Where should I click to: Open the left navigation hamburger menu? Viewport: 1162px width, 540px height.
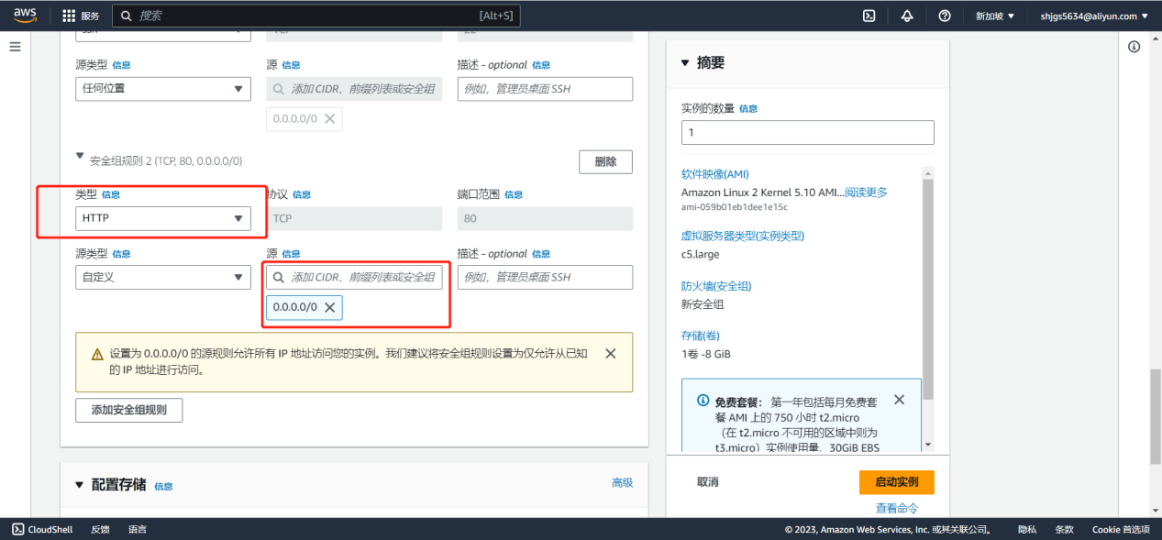pos(14,48)
